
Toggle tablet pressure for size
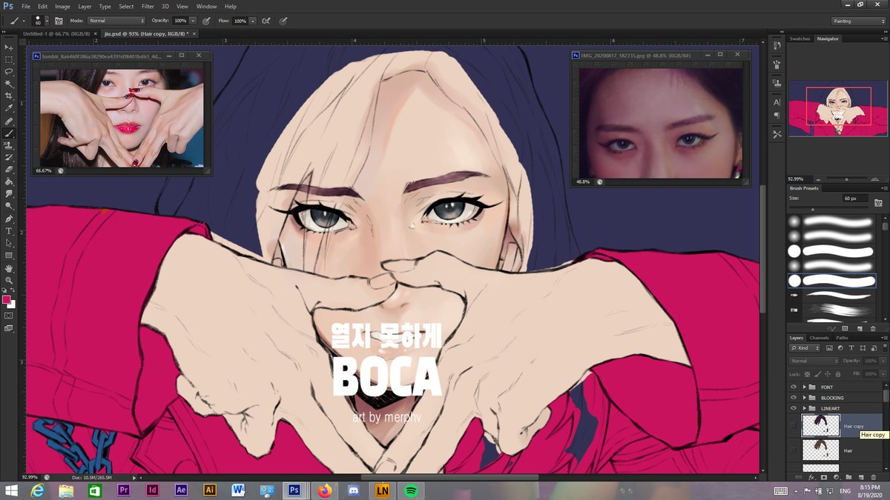283,21
